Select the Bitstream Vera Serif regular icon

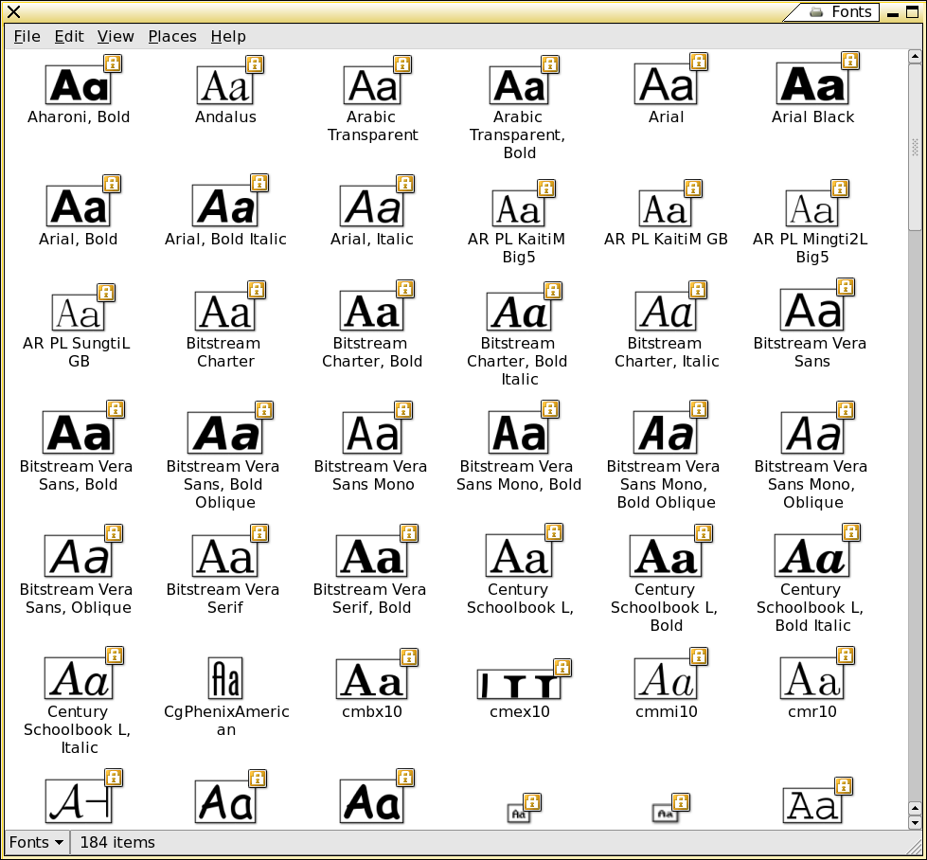[225, 556]
